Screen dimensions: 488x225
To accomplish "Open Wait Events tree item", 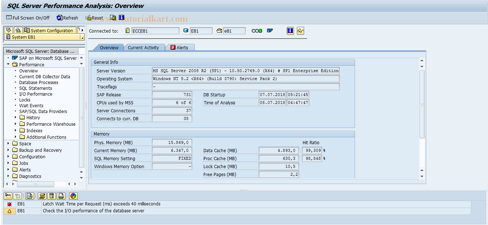I will click(x=31, y=105).
